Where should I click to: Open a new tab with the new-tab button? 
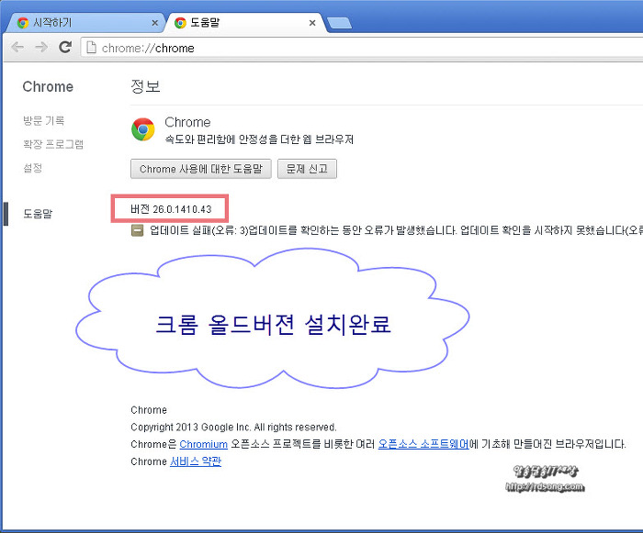tap(339, 23)
